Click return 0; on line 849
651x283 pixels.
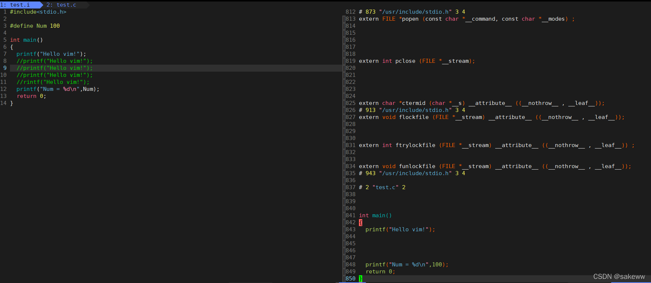click(380, 272)
